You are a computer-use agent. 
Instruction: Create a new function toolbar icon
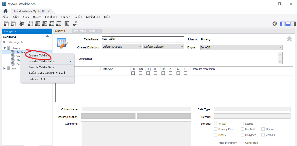(x=58, y=24)
